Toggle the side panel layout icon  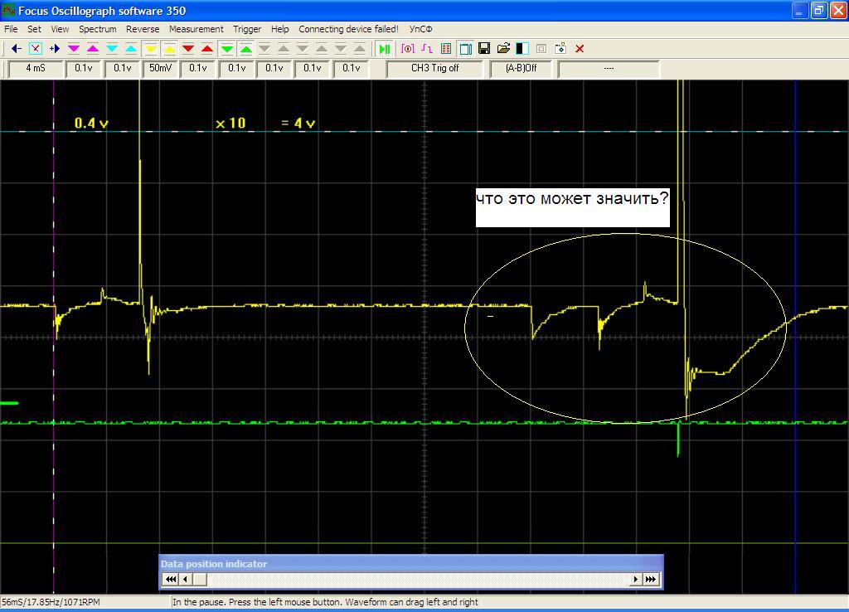click(x=465, y=49)
